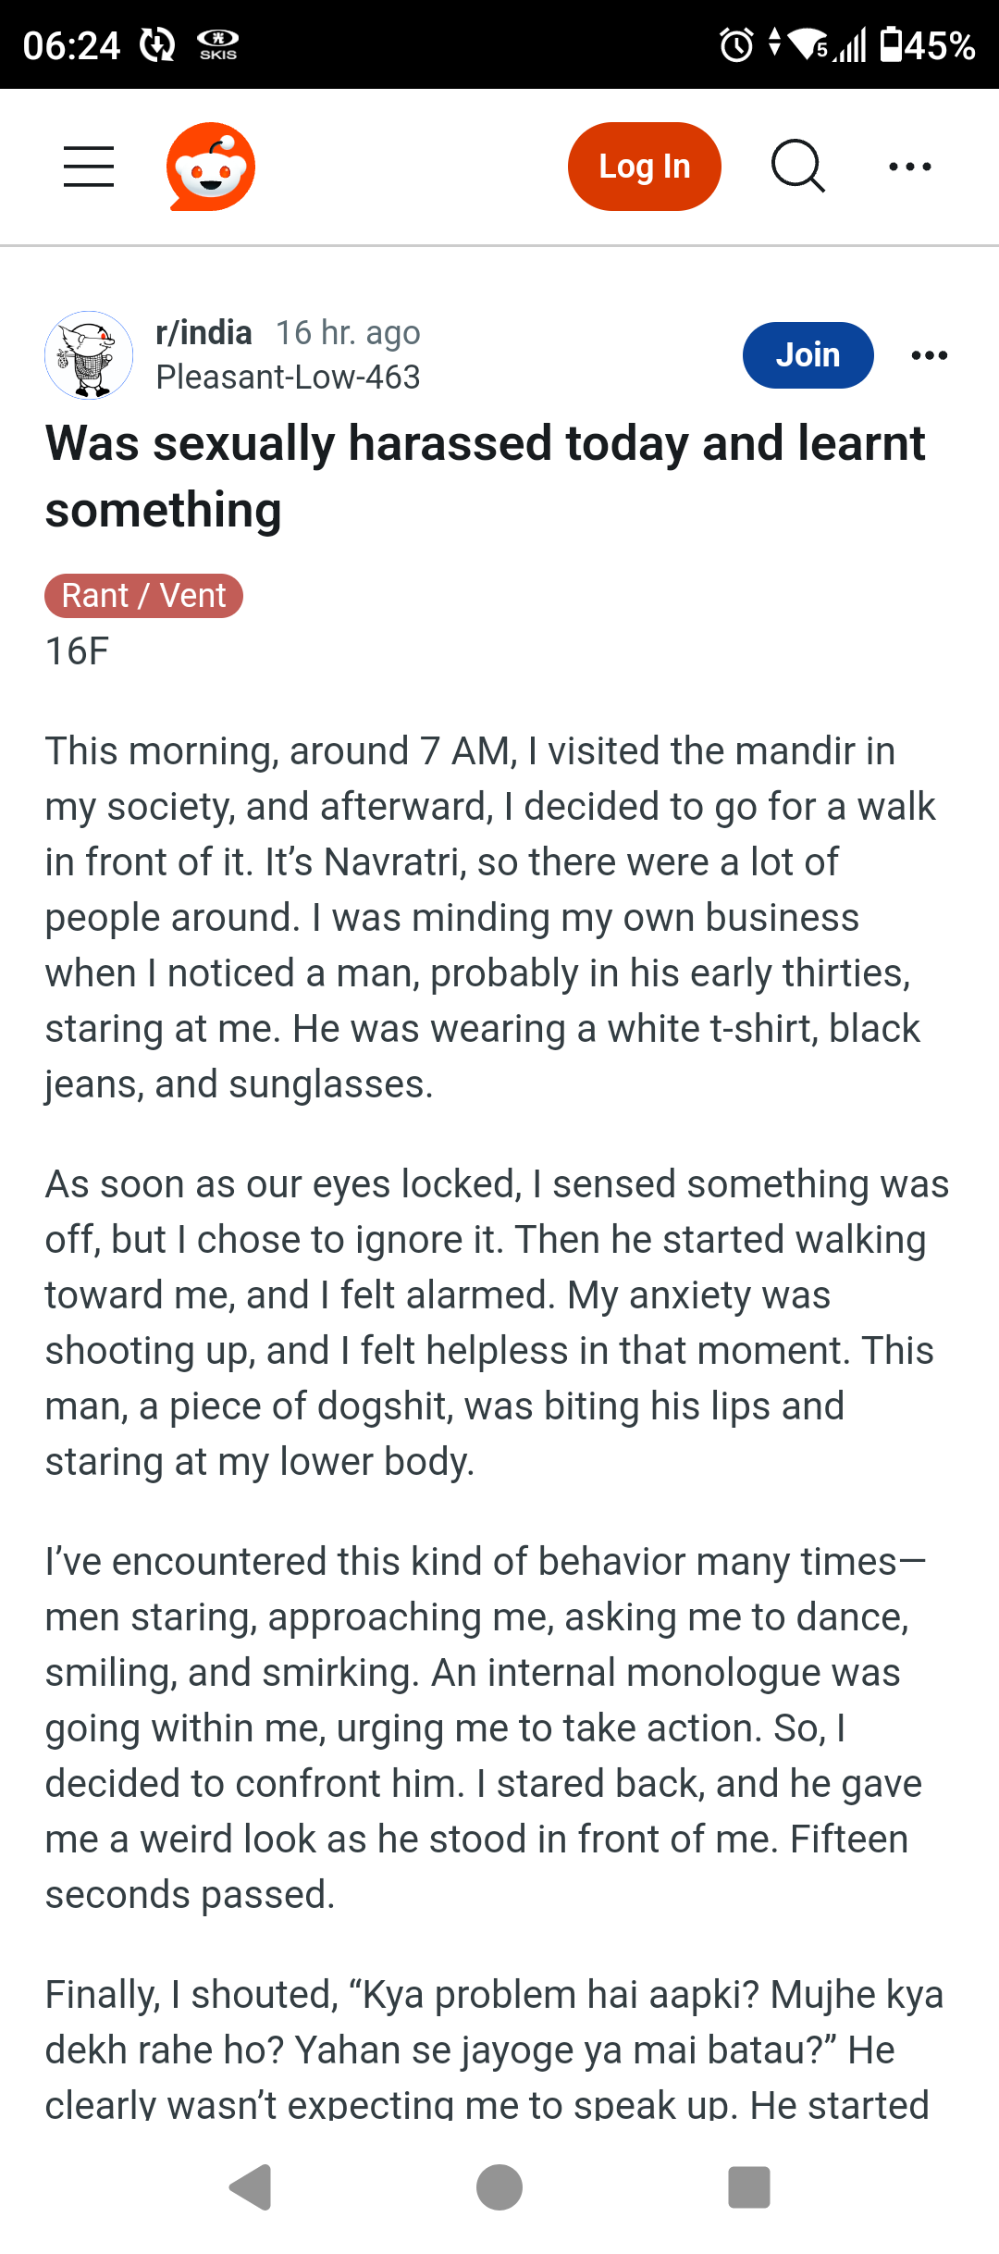Open the post title heading
The height and width of the screenshot is (2254, 999).
click(486, 477)
